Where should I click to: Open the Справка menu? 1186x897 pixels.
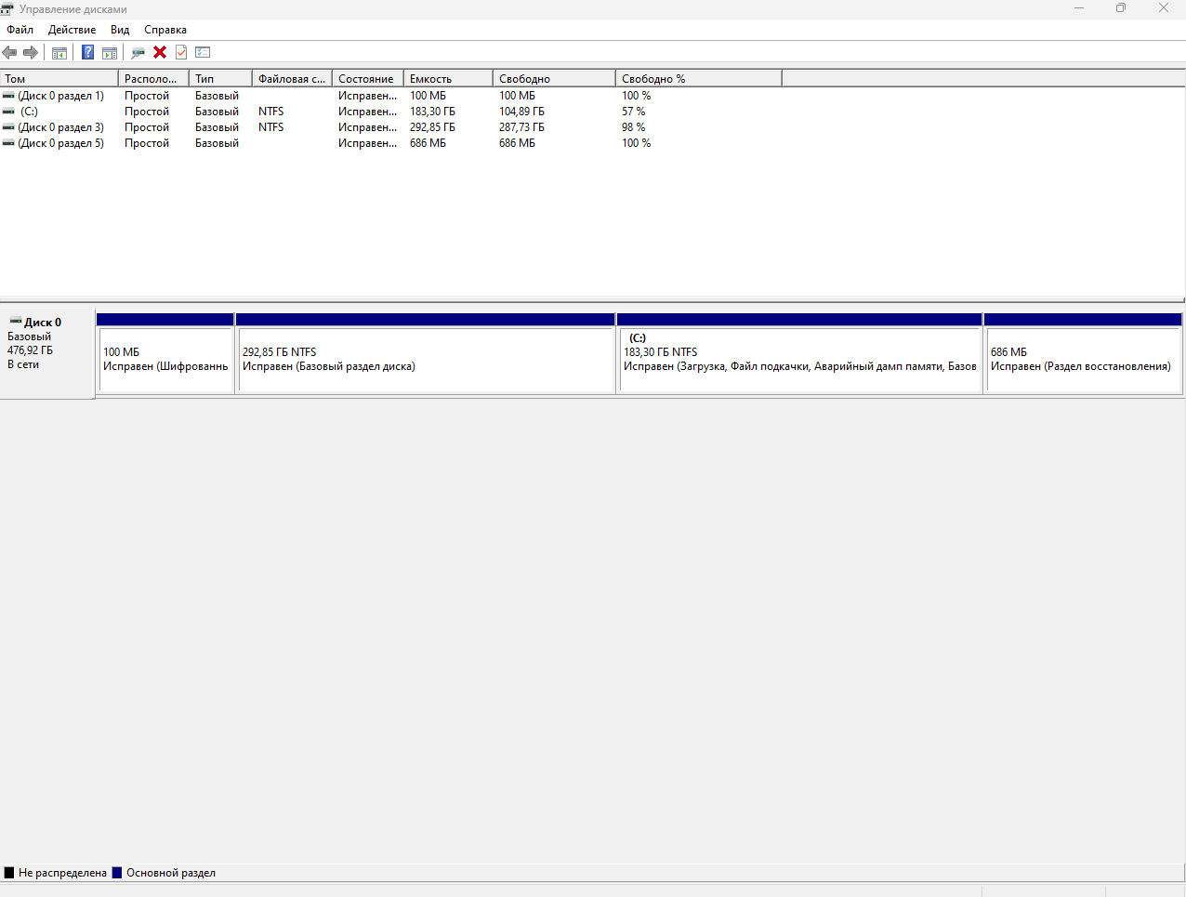click(x=165, y=30)
